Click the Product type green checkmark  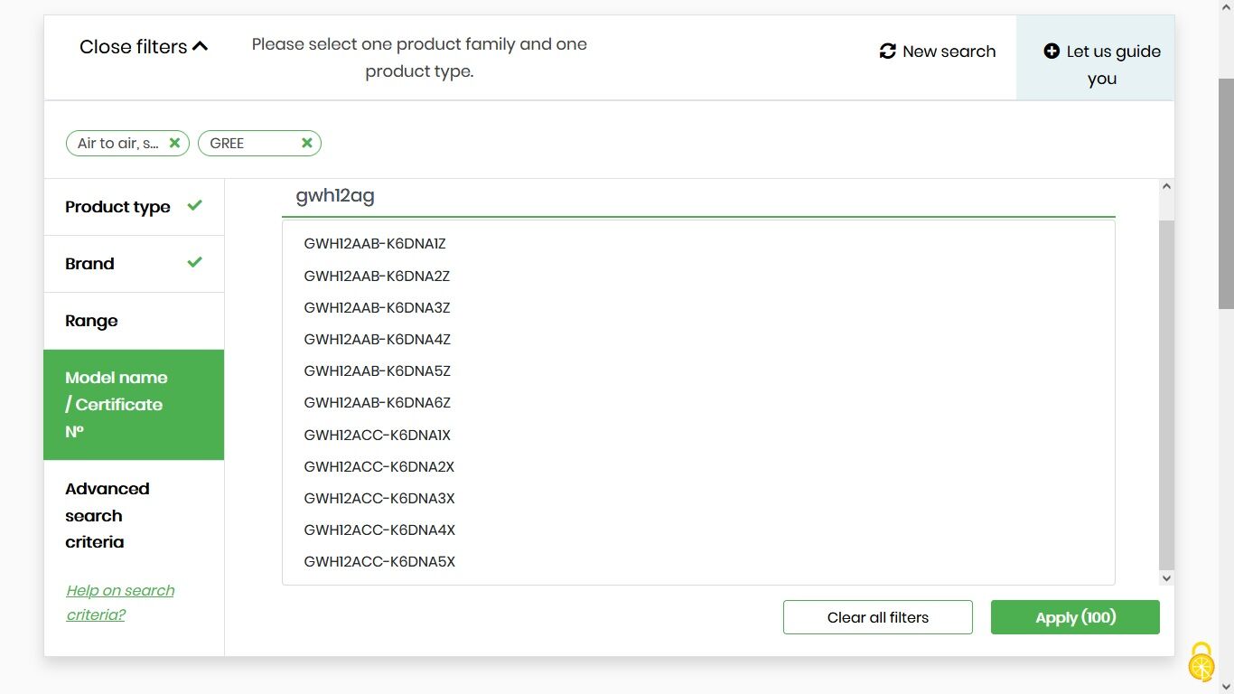coord(194,206)
